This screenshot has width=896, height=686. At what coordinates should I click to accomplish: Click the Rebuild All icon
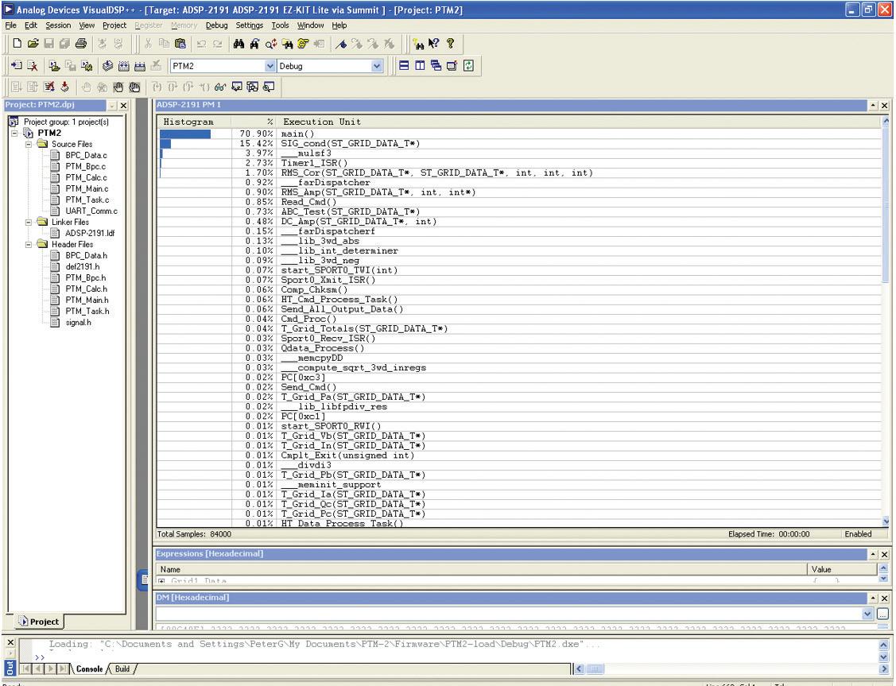pos(139,66)
